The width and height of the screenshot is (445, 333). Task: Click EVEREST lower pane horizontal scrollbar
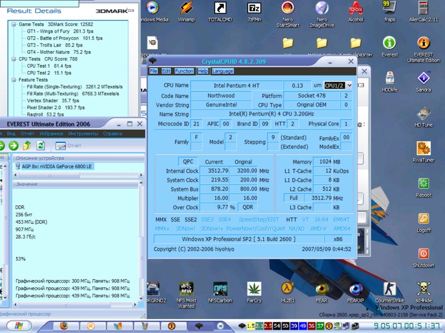point(75,305)
